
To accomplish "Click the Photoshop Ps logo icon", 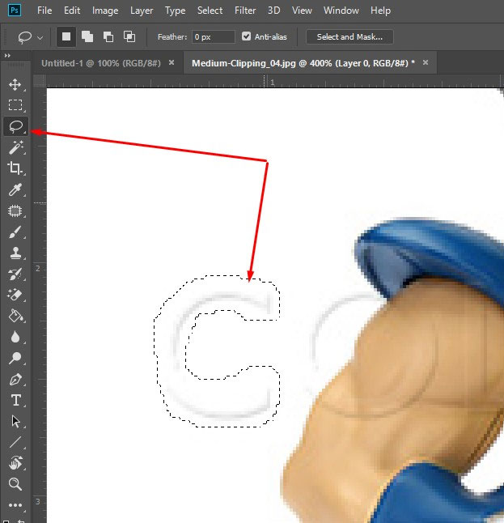I will (15, 11).
